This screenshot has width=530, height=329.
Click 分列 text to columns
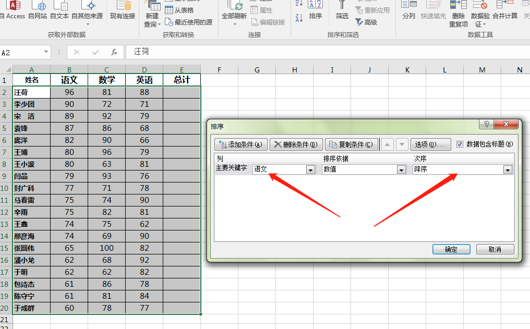pyautogui.click(x=408, y=10)
